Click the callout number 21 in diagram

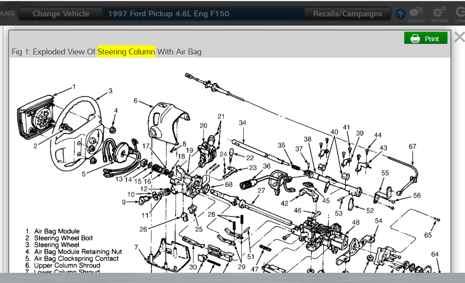click(x=221, y=116)
